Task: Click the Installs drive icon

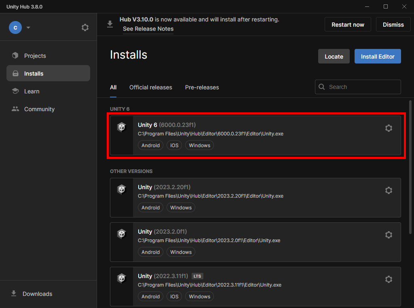Action: click(x=16, y=74)
